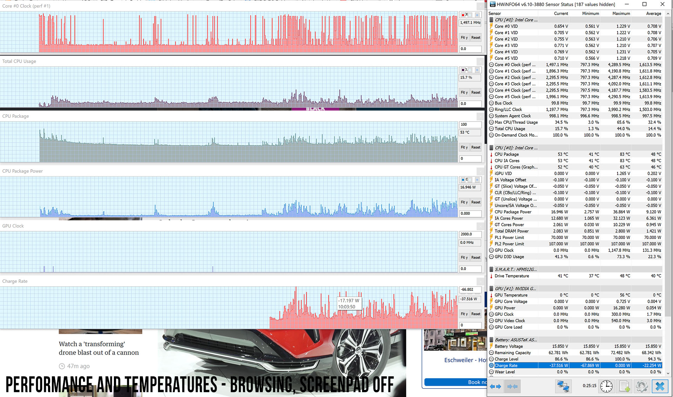The image size is (673, 397).
Task: Click the 'Minimum' column header
Action: pos(591,14)
